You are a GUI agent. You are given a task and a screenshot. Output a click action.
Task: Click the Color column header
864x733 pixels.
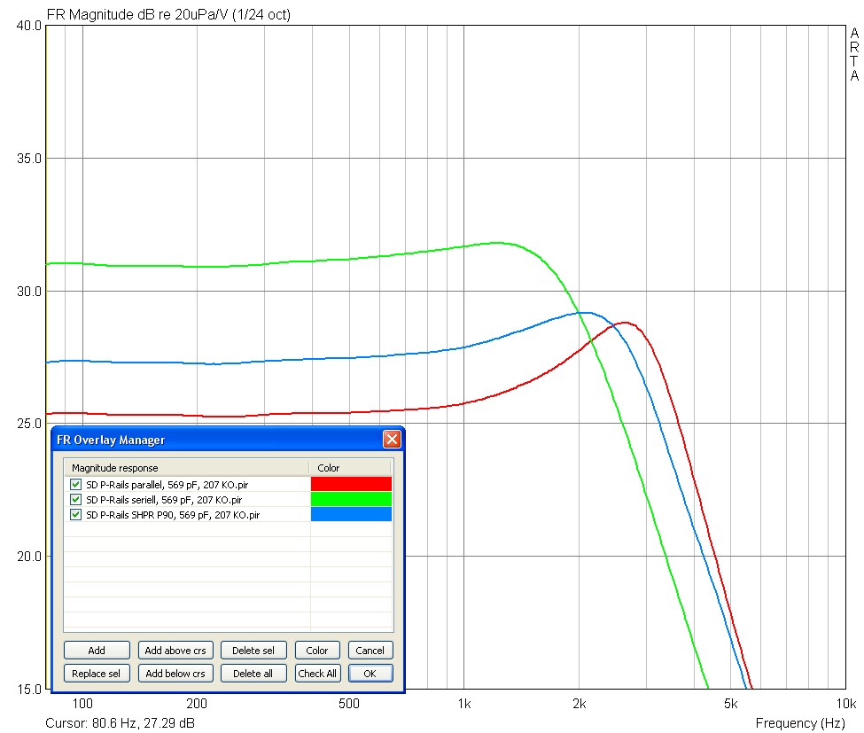pyautogui.click(x=350, y=468)
